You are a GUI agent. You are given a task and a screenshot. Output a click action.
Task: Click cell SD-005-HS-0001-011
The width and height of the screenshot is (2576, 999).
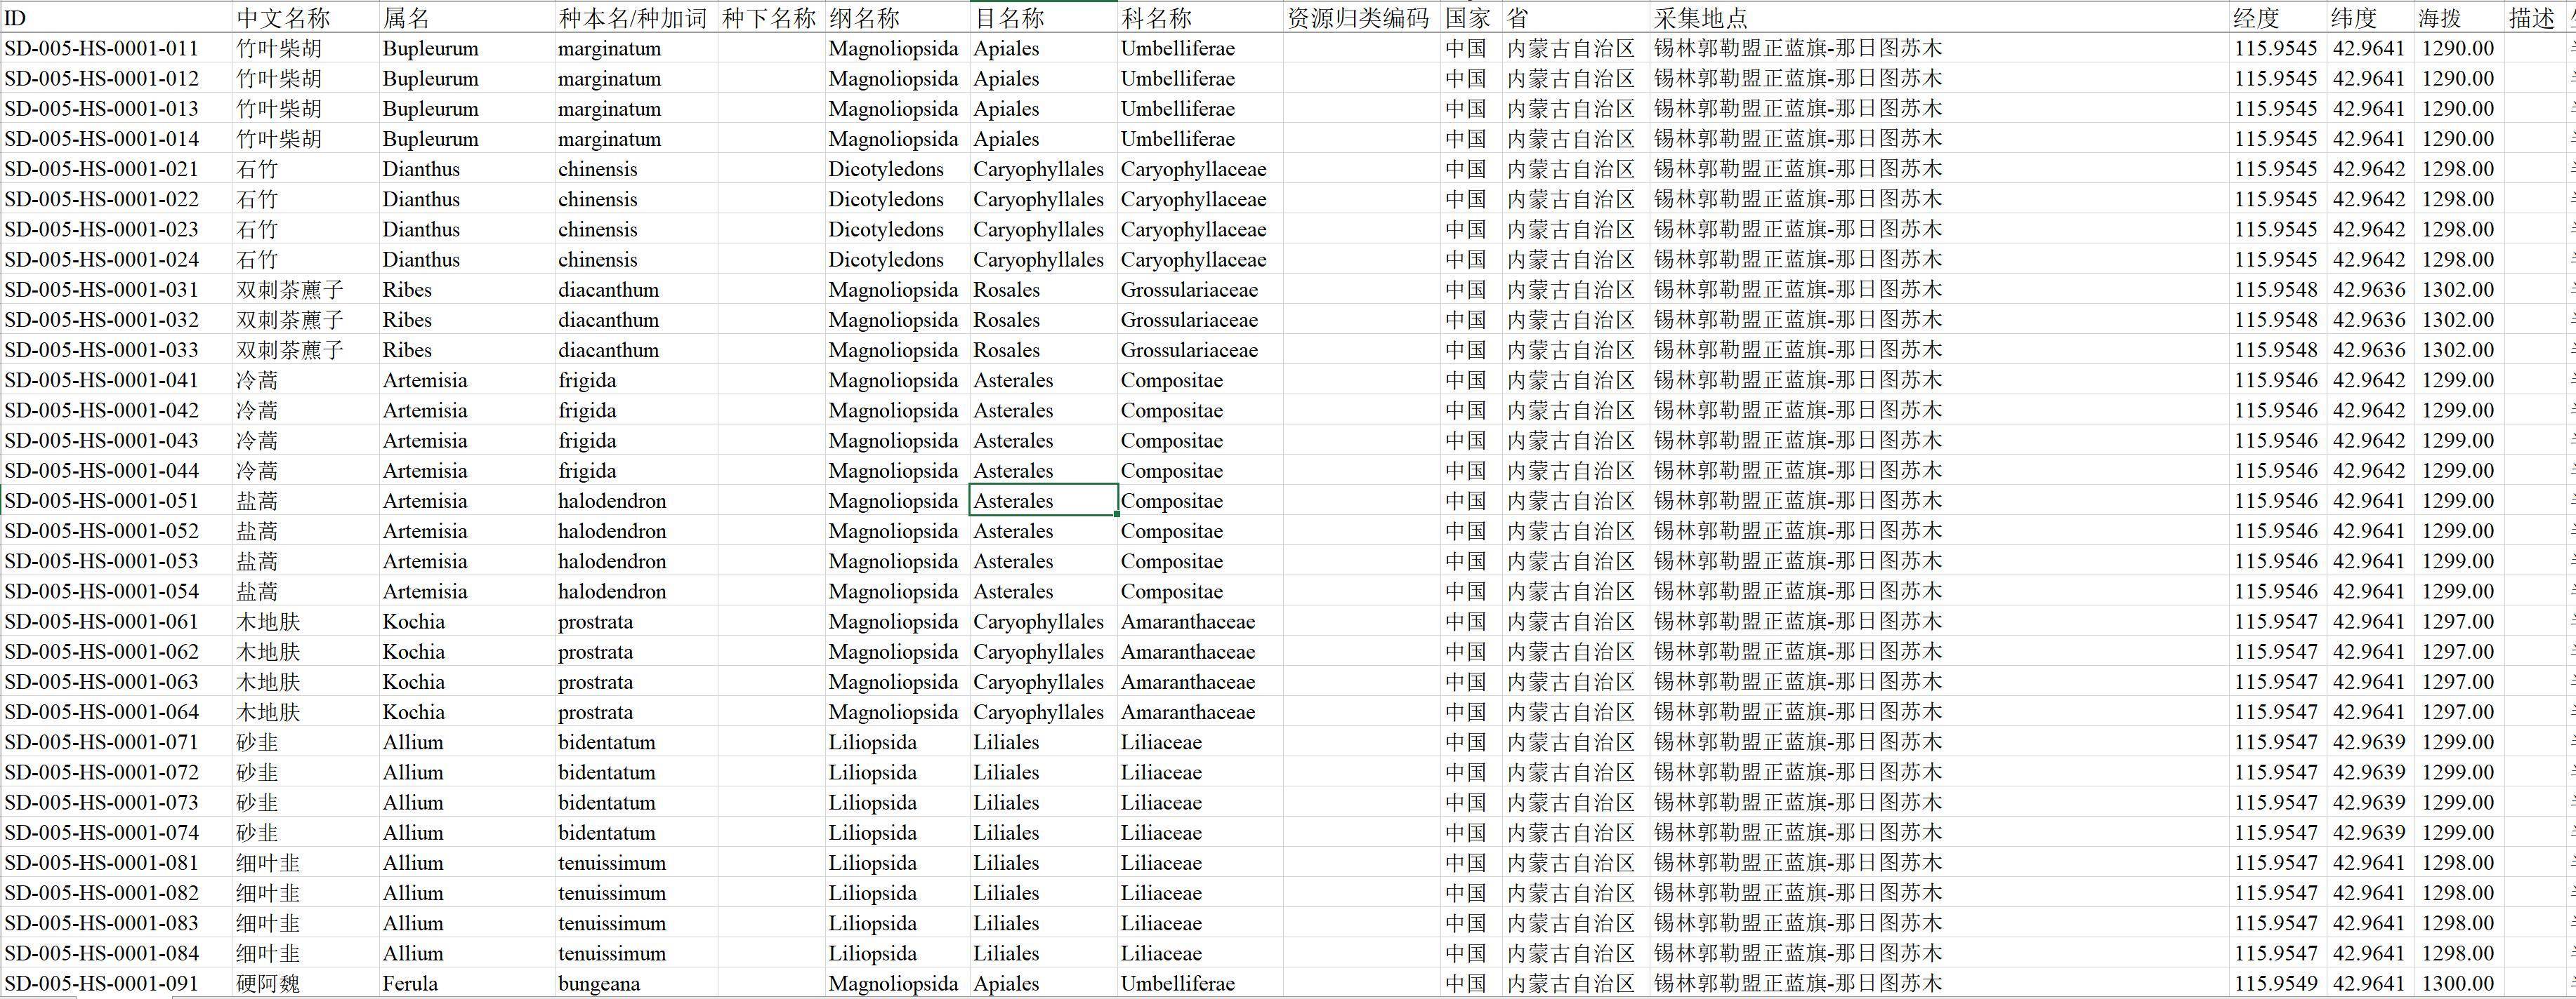(x=102, y=48)
